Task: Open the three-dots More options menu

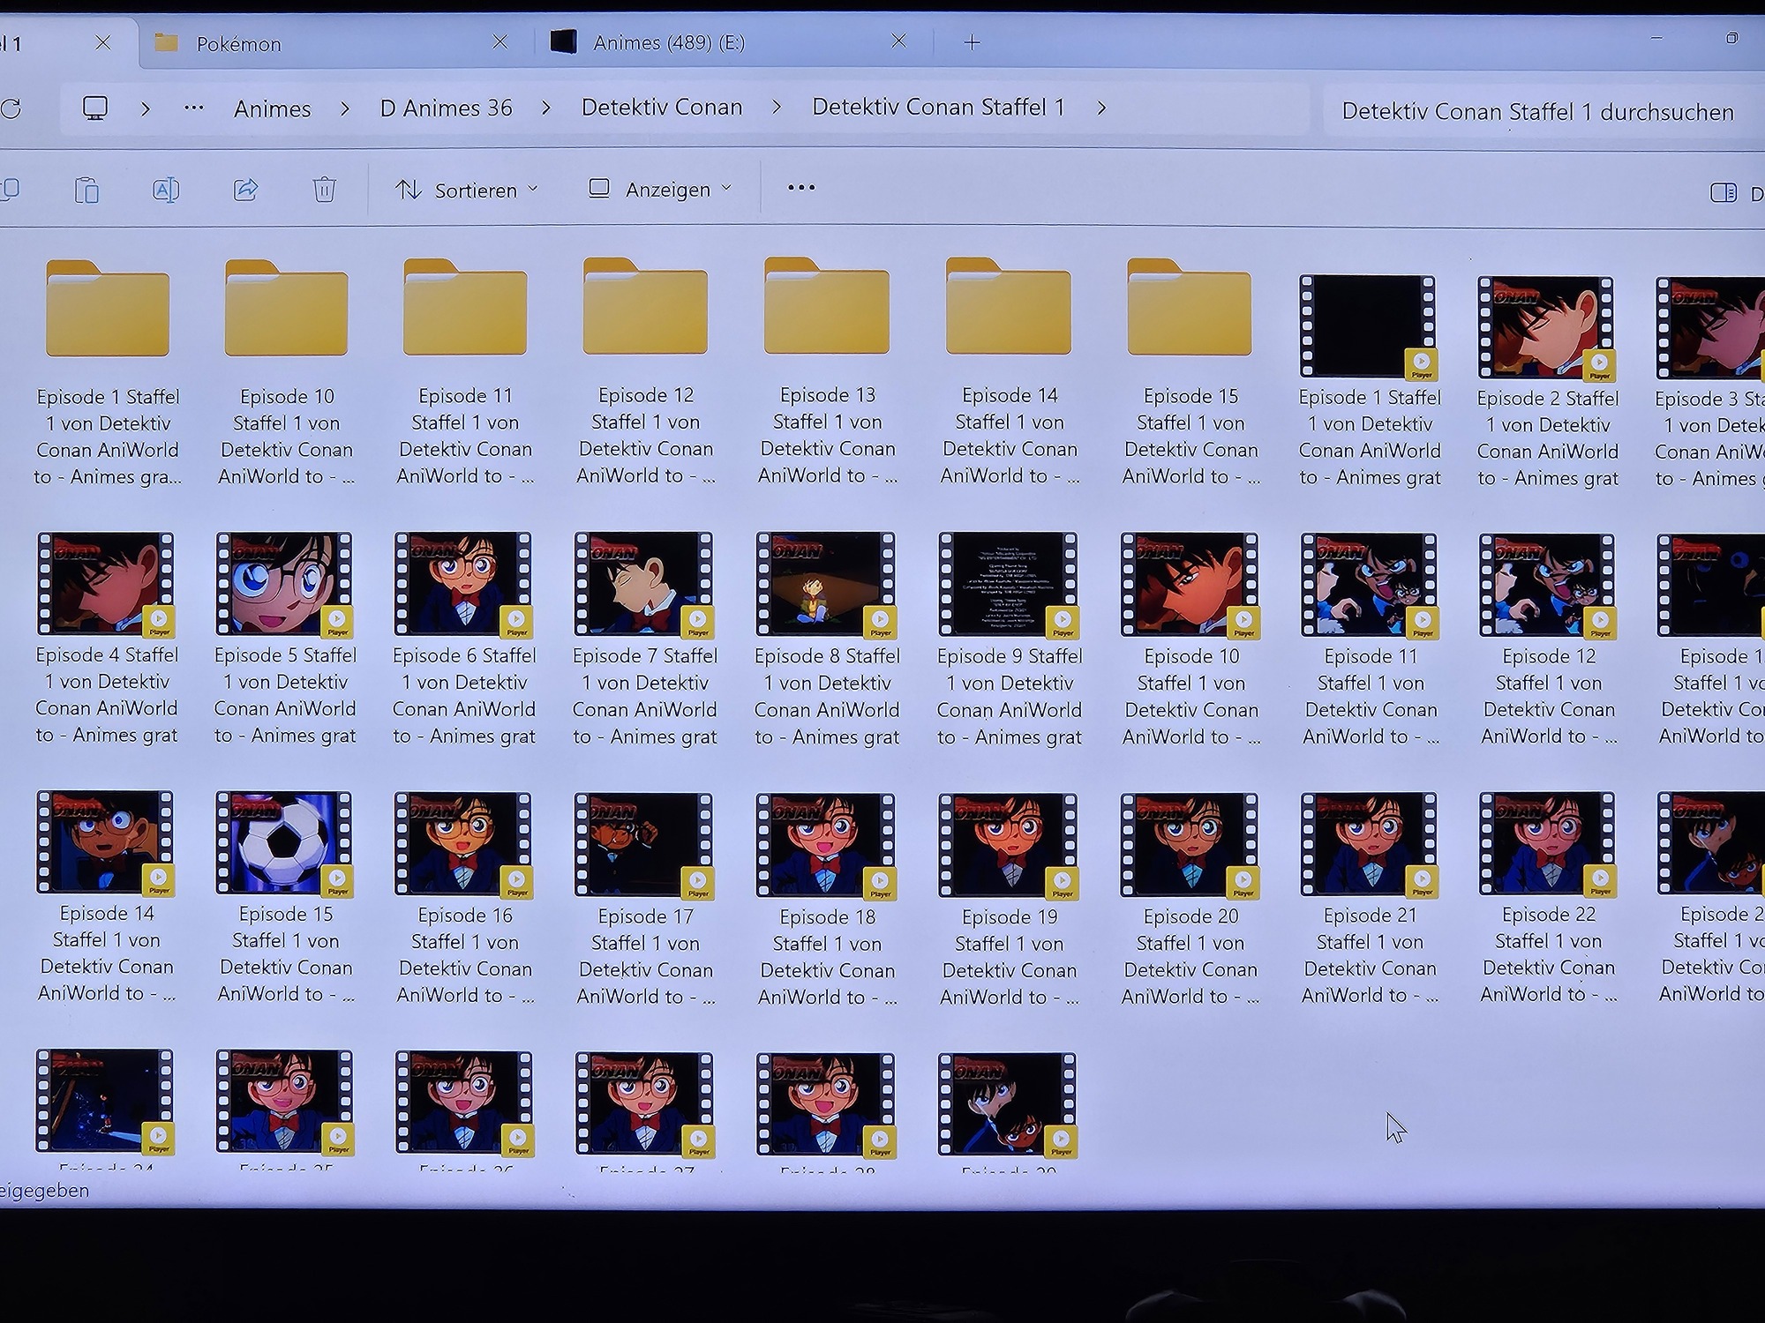Action: (x=800, y=188)
